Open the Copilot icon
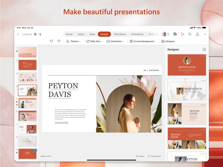Image resolution: width=223 pixels, height=167 pixels. (x=175, y=34)
